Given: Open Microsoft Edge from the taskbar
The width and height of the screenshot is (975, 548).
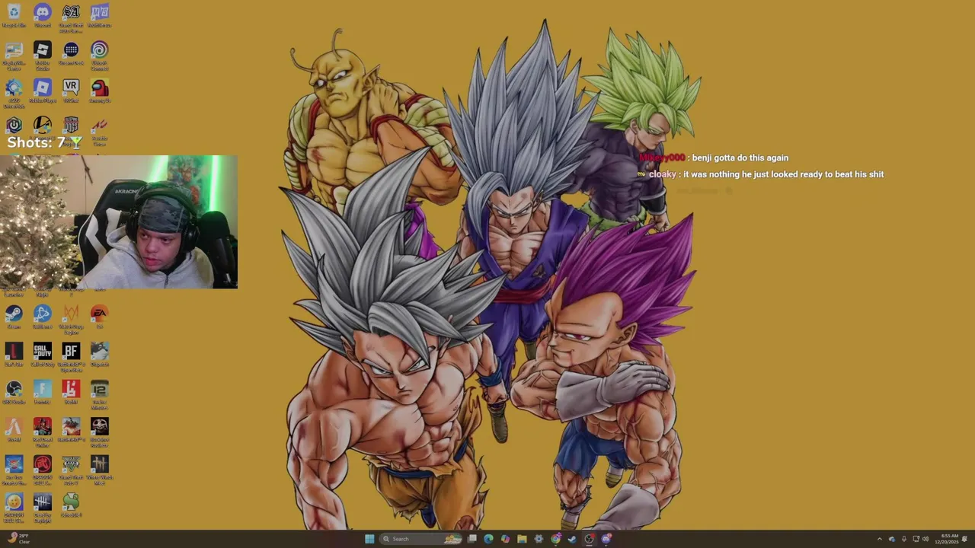Looking at the screenshot, I should point(488,539).
